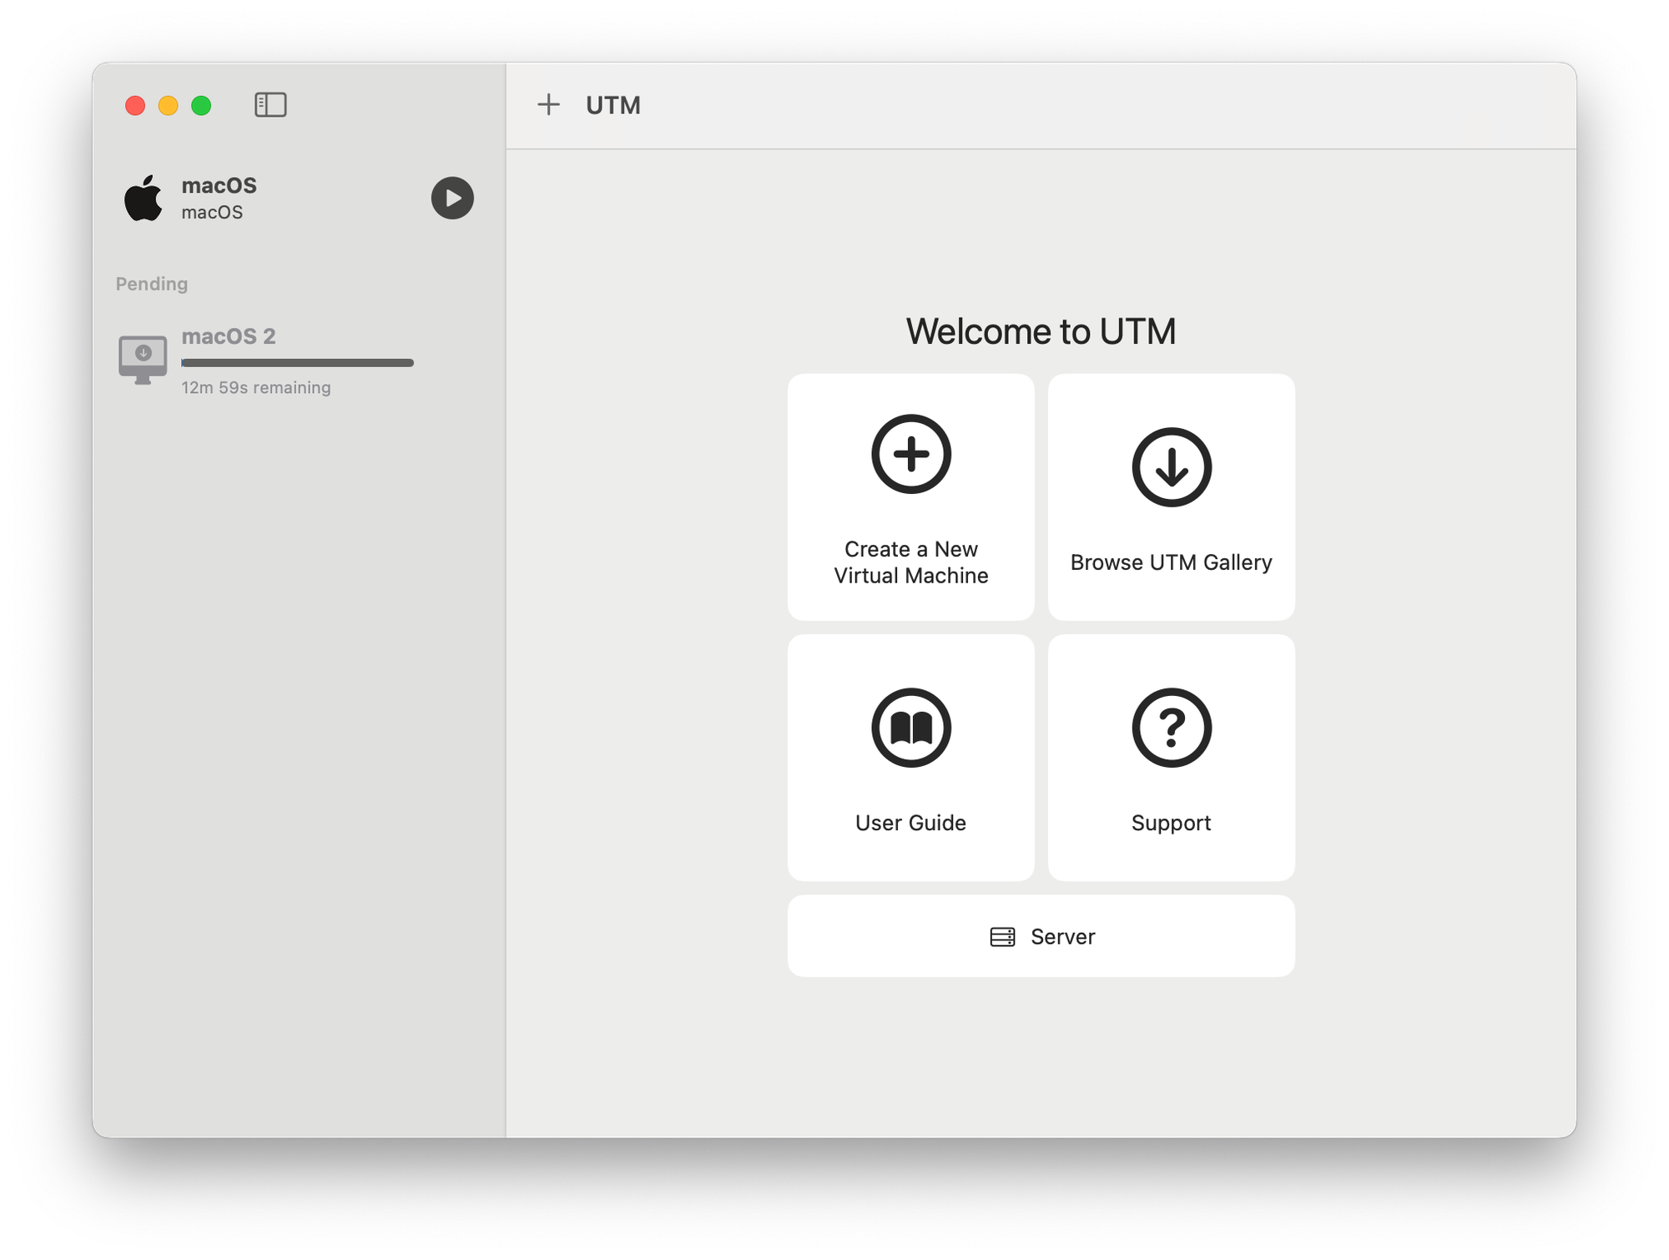Select the macOS entry in sidebar list
The height and width of the screenshot is (1260, 1669).
click(299, 198)
